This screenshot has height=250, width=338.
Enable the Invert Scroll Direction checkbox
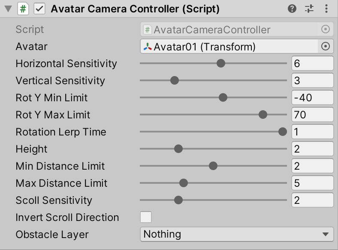146,217
